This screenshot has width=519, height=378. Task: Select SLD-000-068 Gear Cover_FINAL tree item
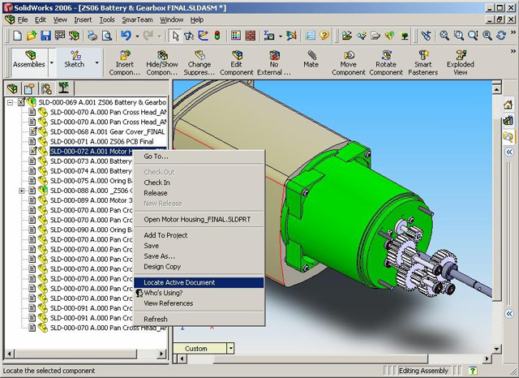coord(107,131)
